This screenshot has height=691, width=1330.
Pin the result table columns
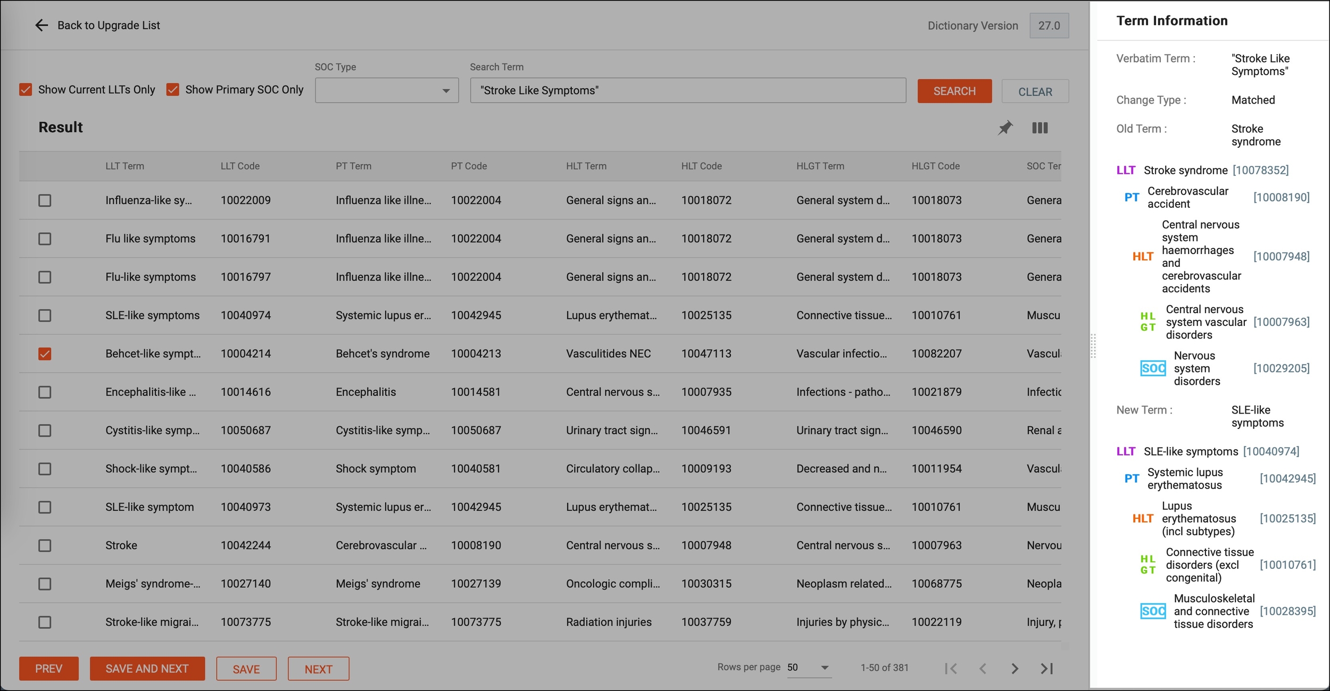click(1005, 128)
